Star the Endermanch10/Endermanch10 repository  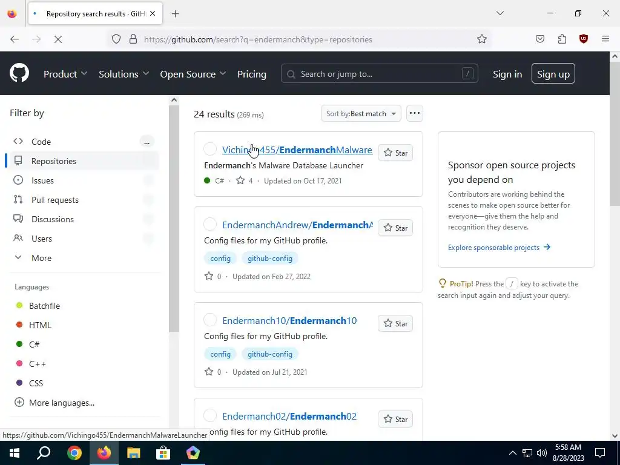395,323
